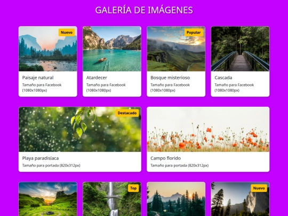Click the Galería de Imágenes heading
This screenshot has width=288, height=216.
coord(144,10)
